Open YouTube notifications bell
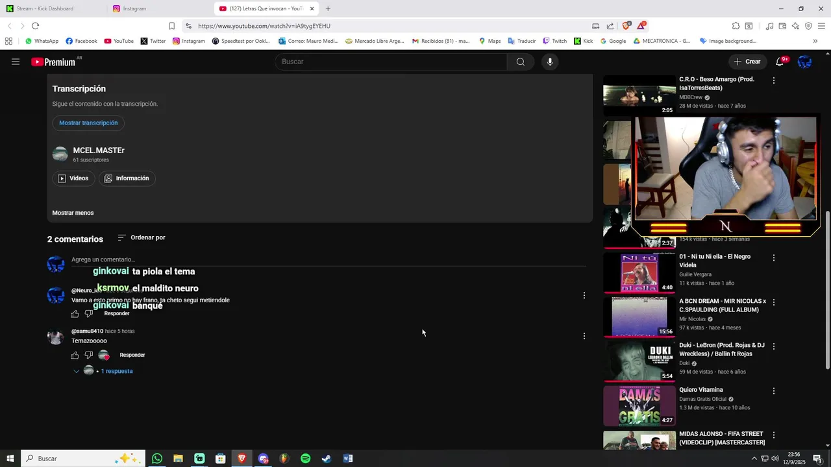 780,62
